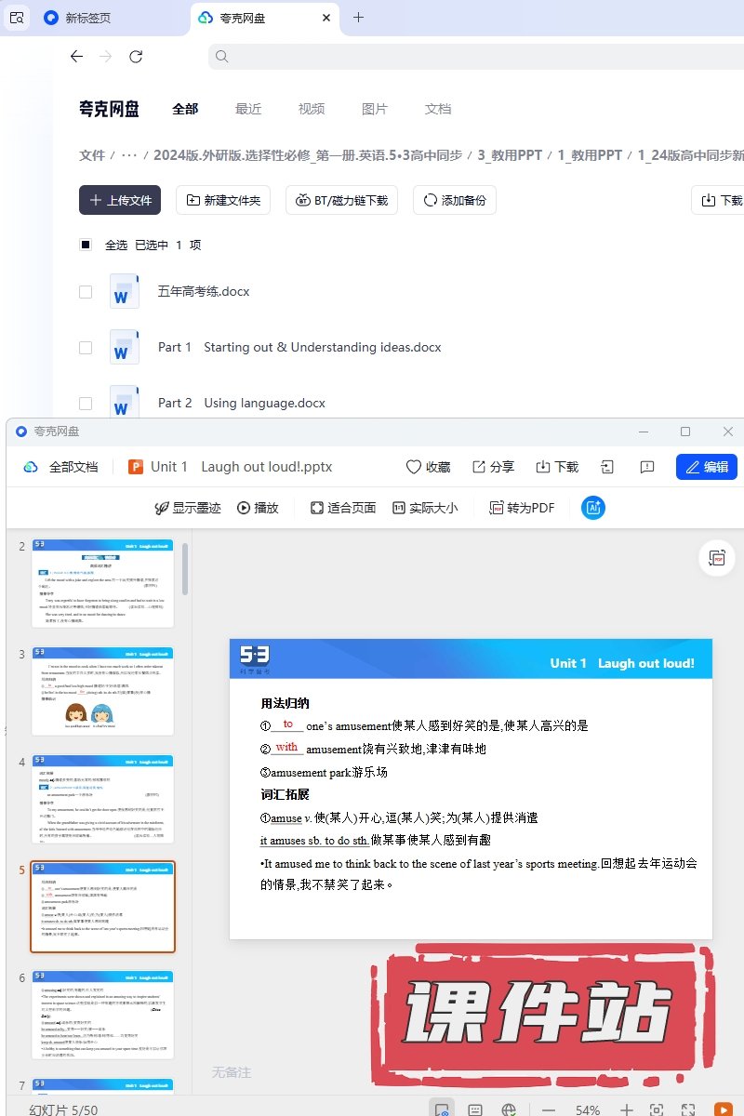Toggle the 全选 select-all checkbox
This screenshot has height=1116, width=744.
click(x=86, y=246)
